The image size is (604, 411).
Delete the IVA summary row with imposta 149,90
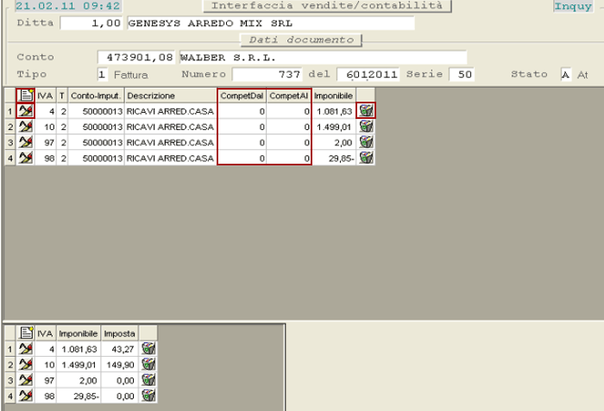(148, 364)
